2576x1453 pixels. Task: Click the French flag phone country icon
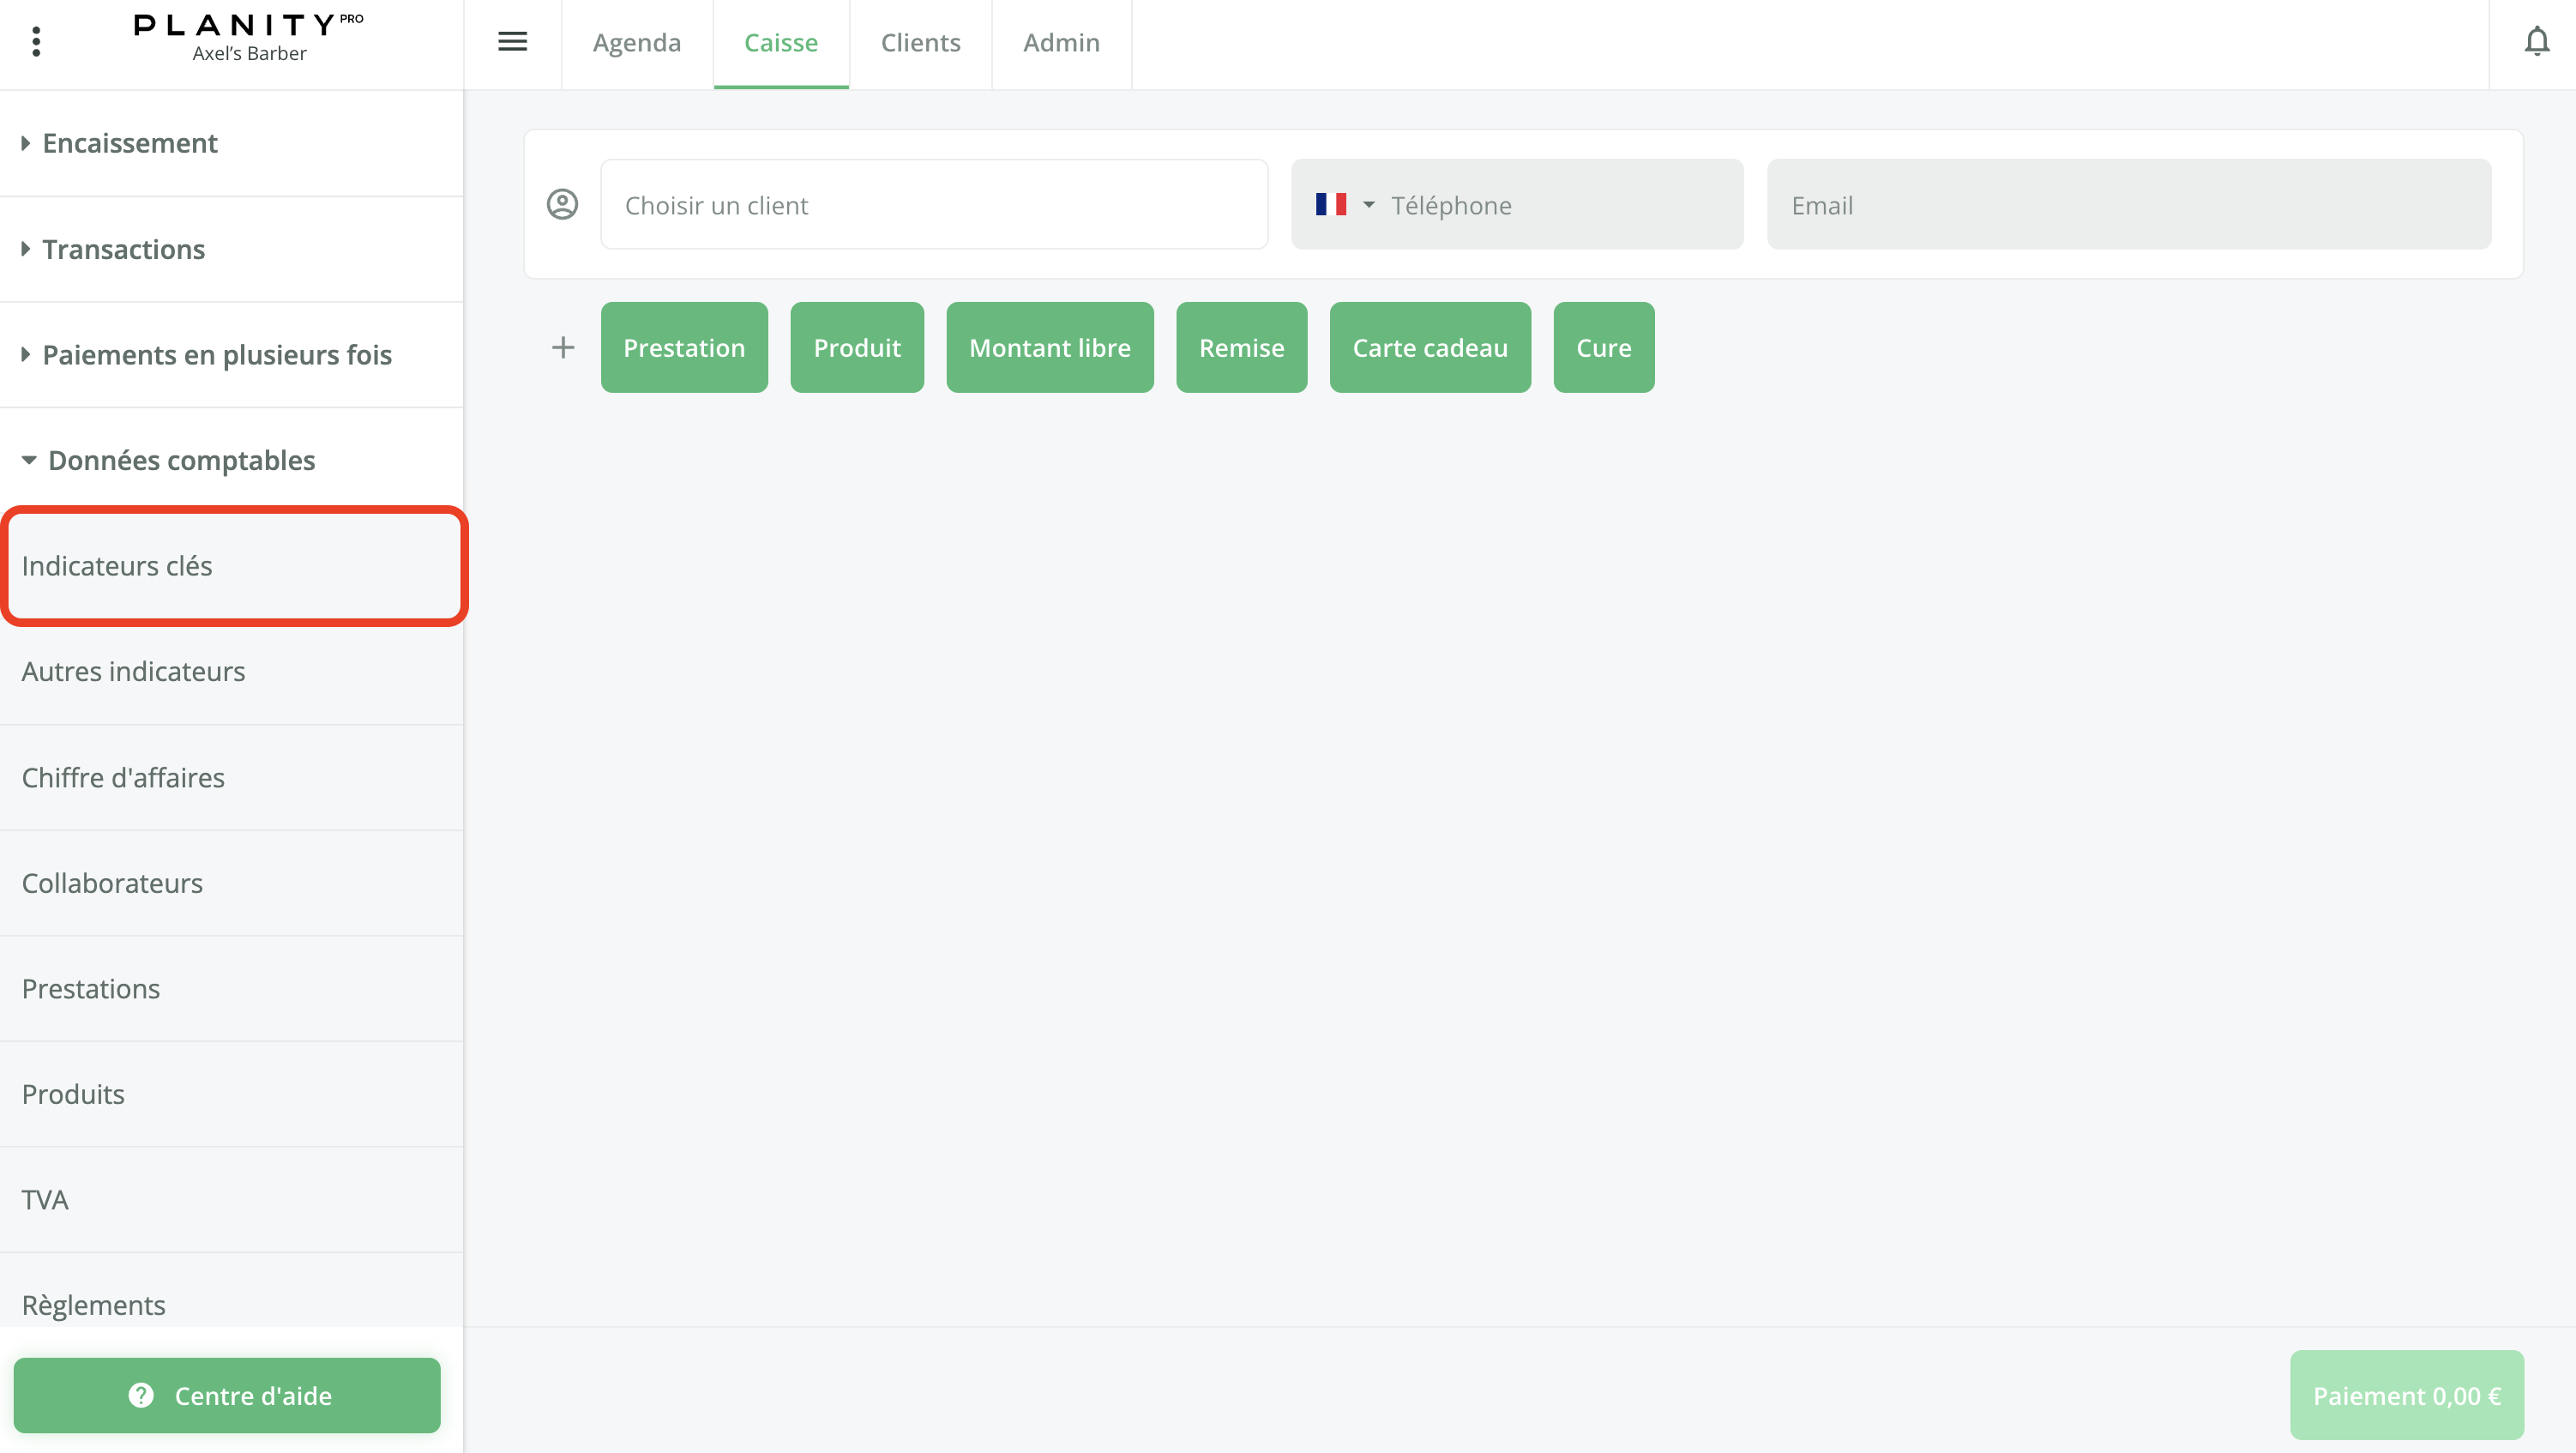[1333, 204]
